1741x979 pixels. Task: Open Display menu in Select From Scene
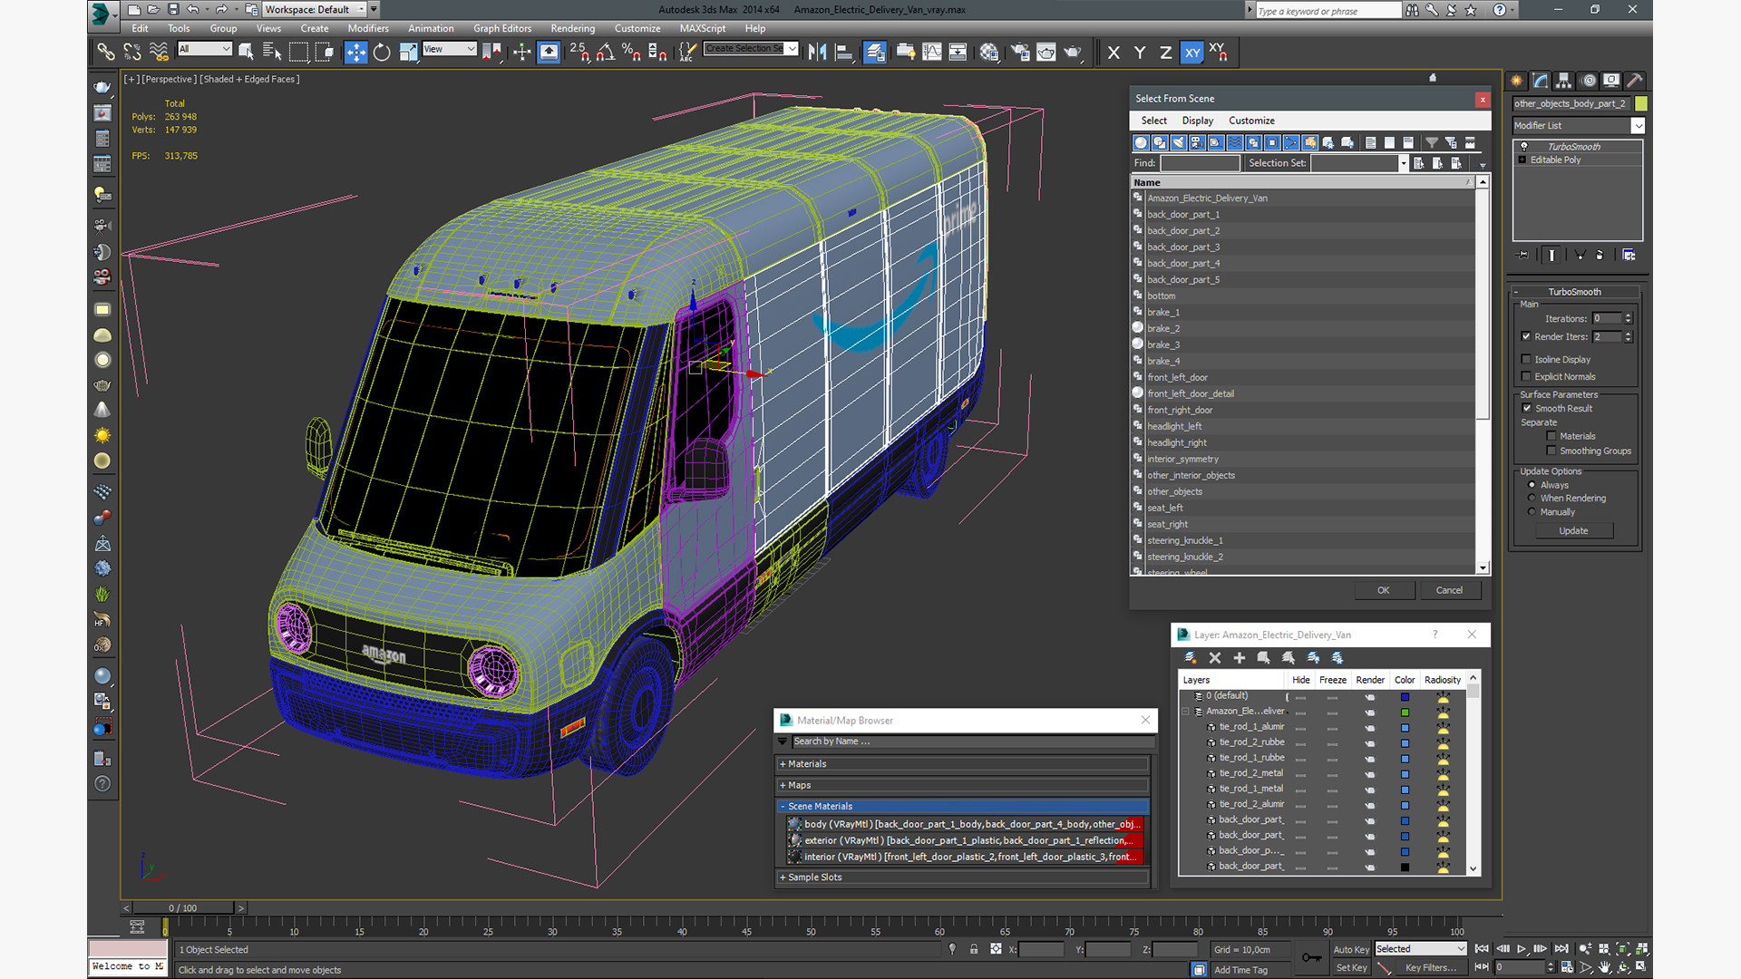click(1197, 121)
